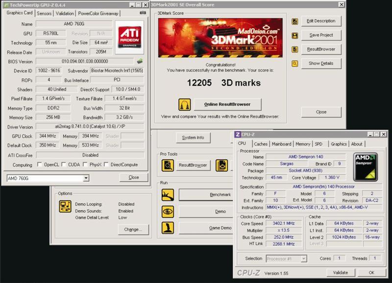Open the Mainboard tab in CPU-Z
The image size is (392, 283).
[x=281, y=144]
